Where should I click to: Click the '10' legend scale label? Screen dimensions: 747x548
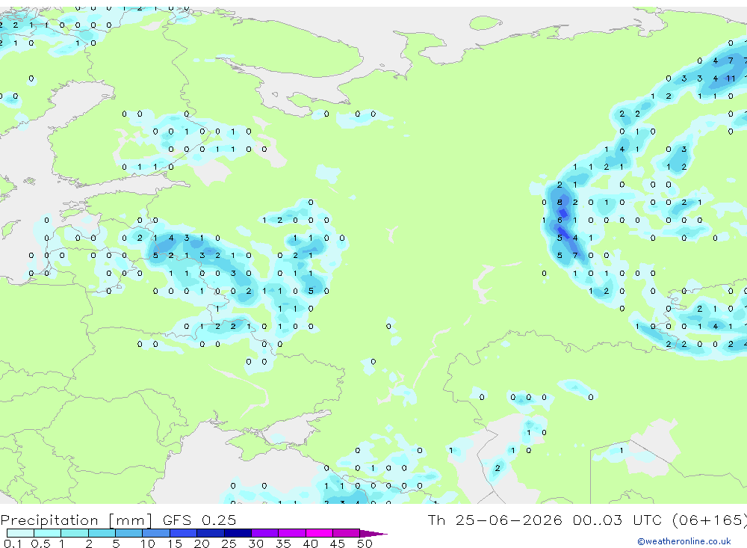click(148, 544)
